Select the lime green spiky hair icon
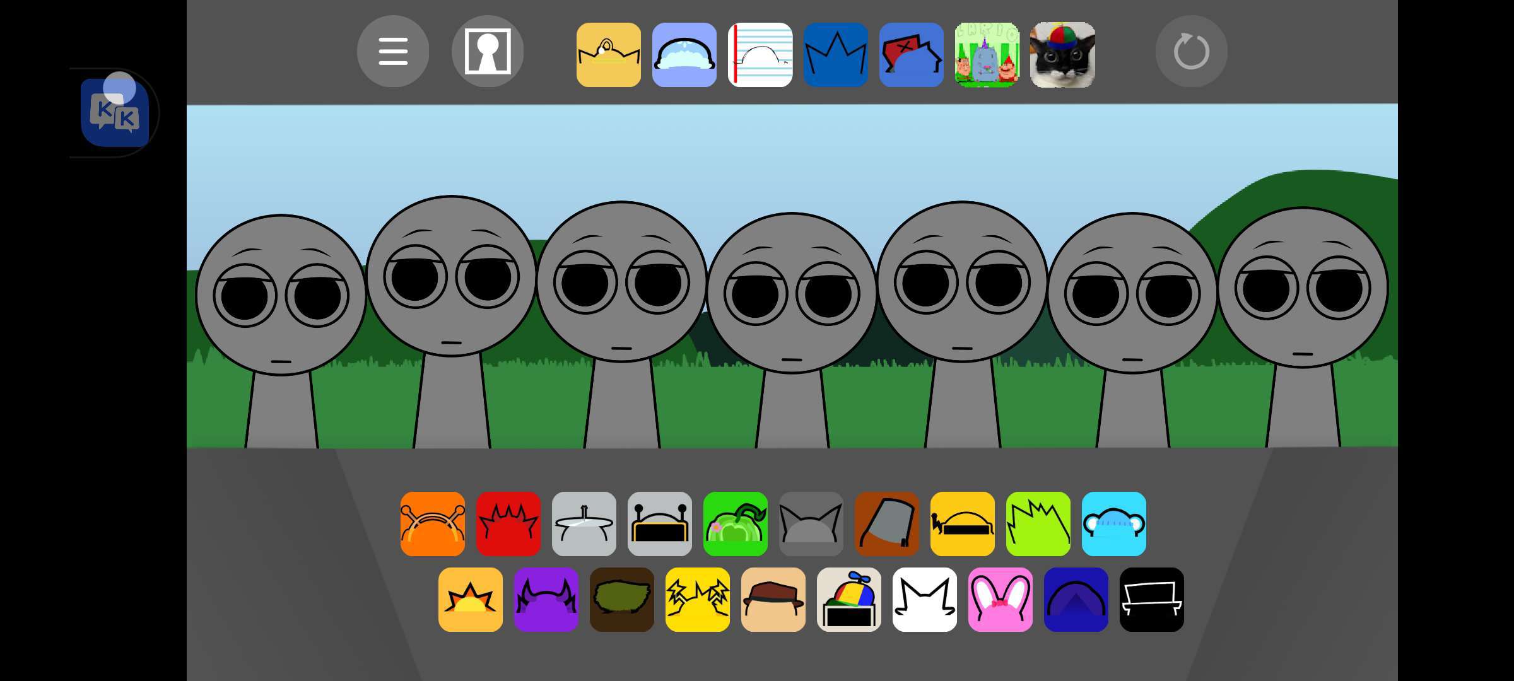 tap(1038, 524)
